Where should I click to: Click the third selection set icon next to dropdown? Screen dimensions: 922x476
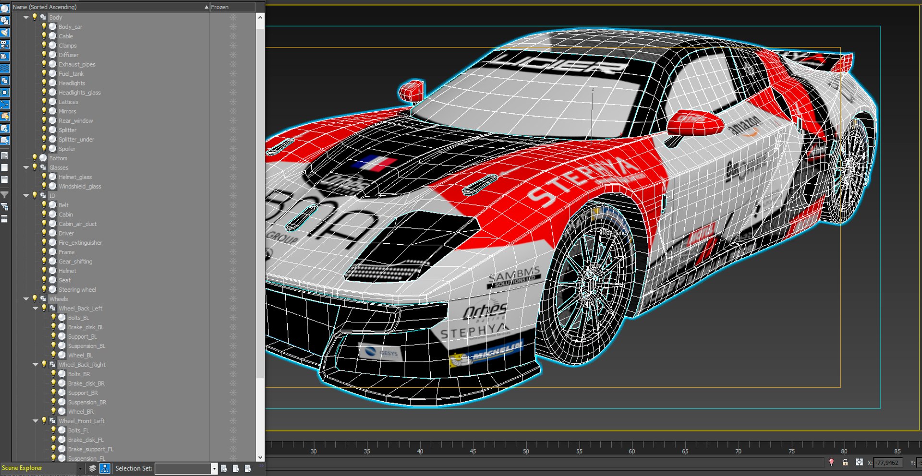(248, 468)
